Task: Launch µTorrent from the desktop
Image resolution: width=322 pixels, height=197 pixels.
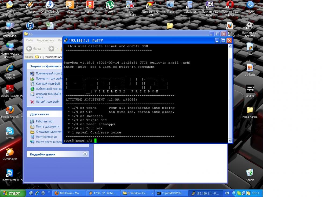Action: tap(109, 5)
